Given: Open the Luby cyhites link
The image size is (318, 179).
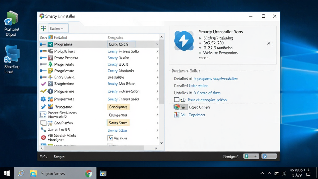Looking at the screenshot, I should (198, 86).
